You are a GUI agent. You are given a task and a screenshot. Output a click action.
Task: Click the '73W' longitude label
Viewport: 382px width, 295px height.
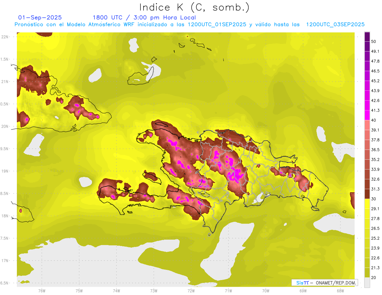[x=154, y=291]
